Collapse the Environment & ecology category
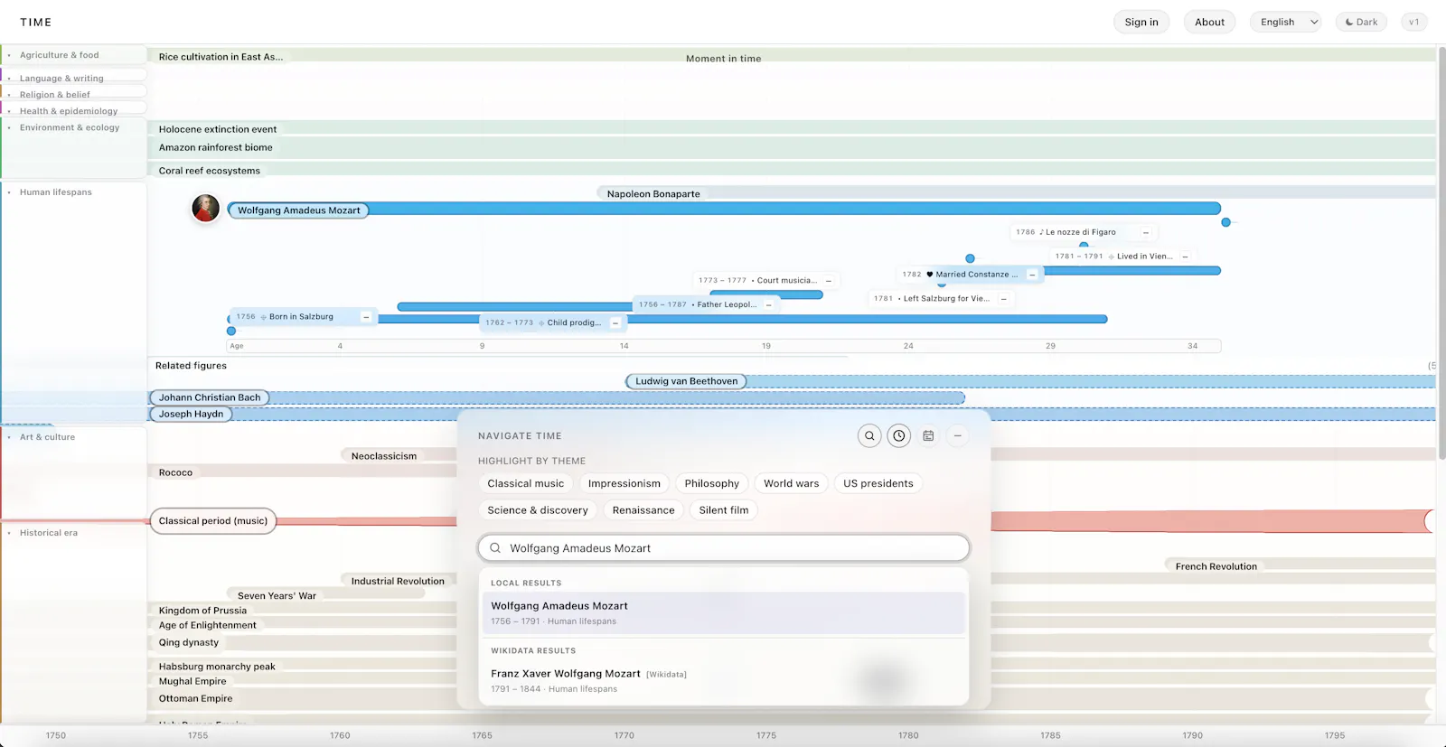This screenshot has height=747, width=1446. [70, 127]
